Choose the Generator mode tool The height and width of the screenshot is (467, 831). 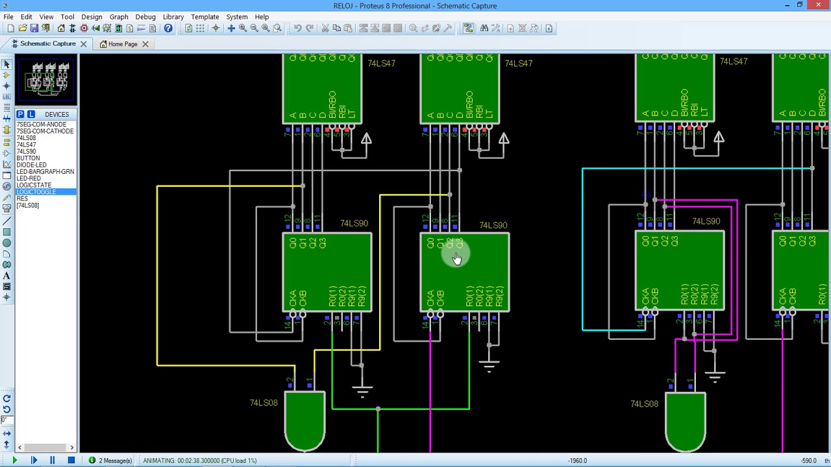pyautogui.click(x=6, y=186)
